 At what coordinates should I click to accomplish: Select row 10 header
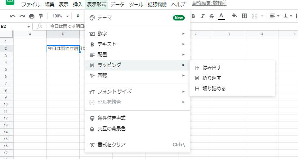[7, 104]
